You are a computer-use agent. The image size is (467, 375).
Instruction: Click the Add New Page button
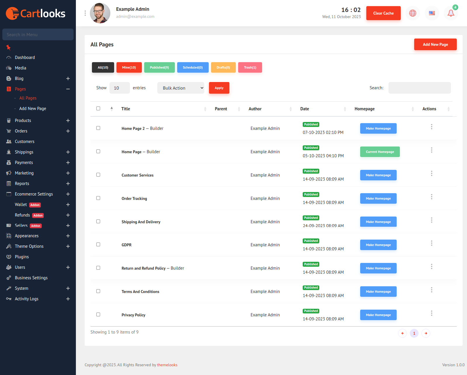pos(435,44)
